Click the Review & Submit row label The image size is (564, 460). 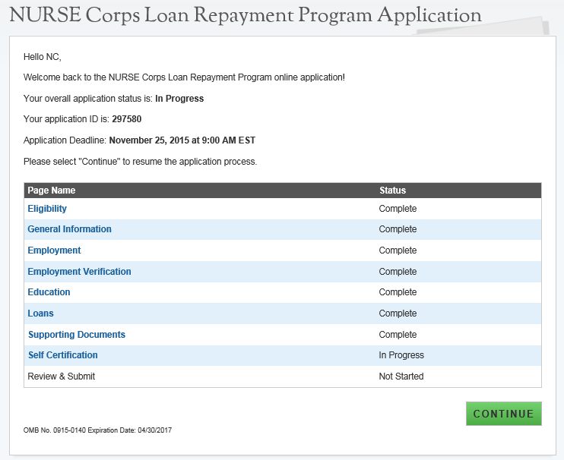coord(61,377)
